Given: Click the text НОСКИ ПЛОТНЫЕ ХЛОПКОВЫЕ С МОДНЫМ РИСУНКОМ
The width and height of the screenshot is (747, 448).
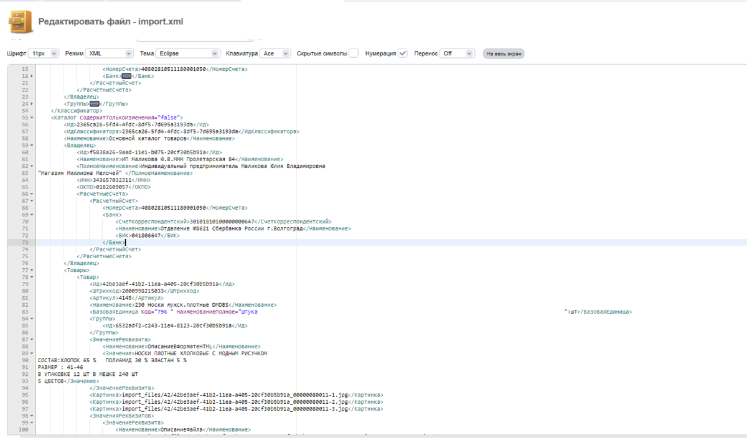Looking at the screenshot, I should tap(200, 353).
